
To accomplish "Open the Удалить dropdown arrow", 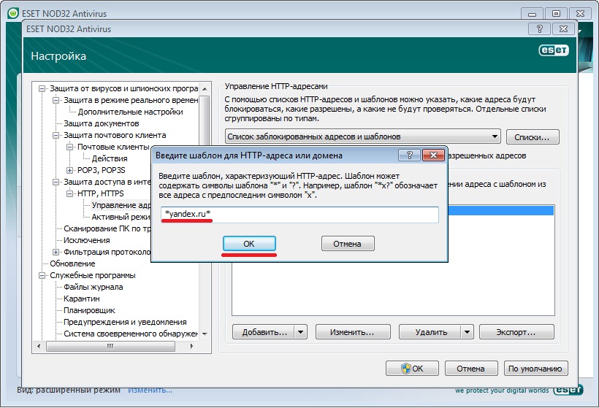I will pyautogui.click(x=468, y=332).
